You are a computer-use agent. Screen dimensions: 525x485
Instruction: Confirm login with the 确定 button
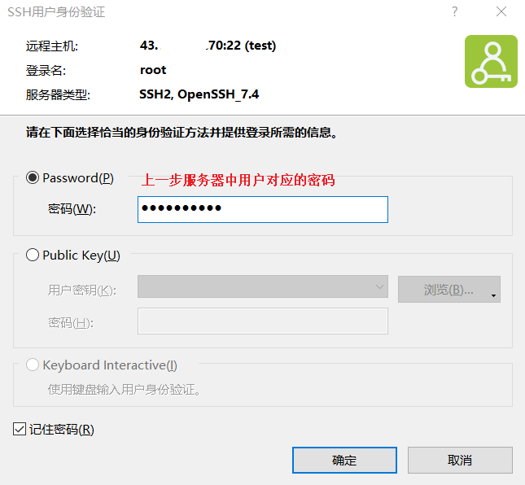[344, 460]
